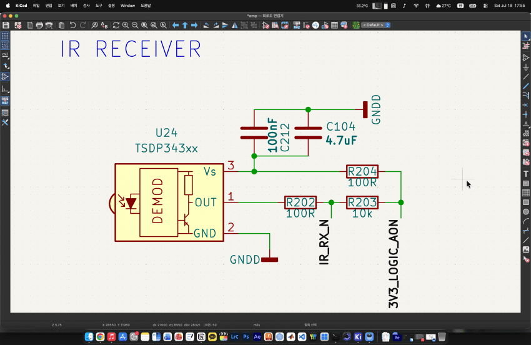Navigate up one hierarchy sheet
Image resolution: width=531 pixels, height=345 pixels.
point(185,25)
